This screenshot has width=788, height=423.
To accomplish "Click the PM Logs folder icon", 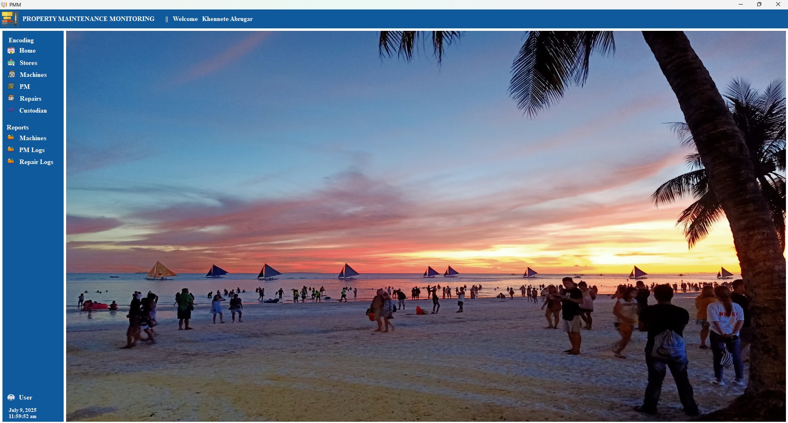I will [11, 149].
